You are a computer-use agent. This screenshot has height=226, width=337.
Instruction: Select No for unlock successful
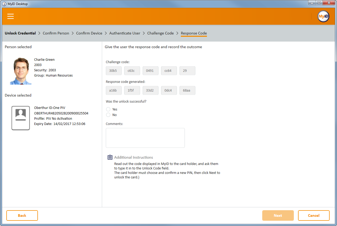pos(108,115)
